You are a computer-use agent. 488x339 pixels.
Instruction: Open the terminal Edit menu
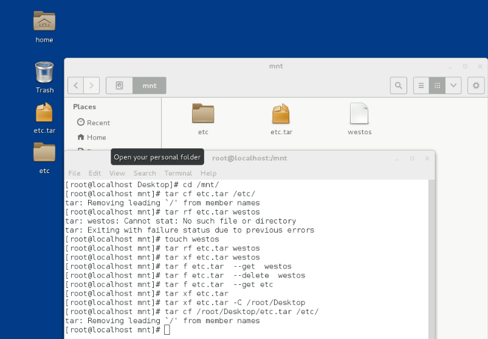point(95,173)
